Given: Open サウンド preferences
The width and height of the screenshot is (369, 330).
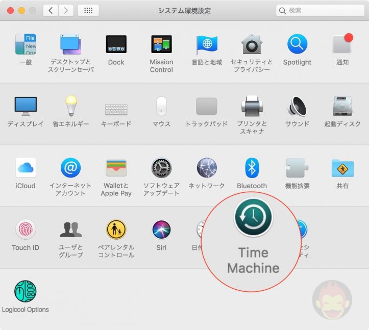Looking at the screenshot, I should 297,106.
